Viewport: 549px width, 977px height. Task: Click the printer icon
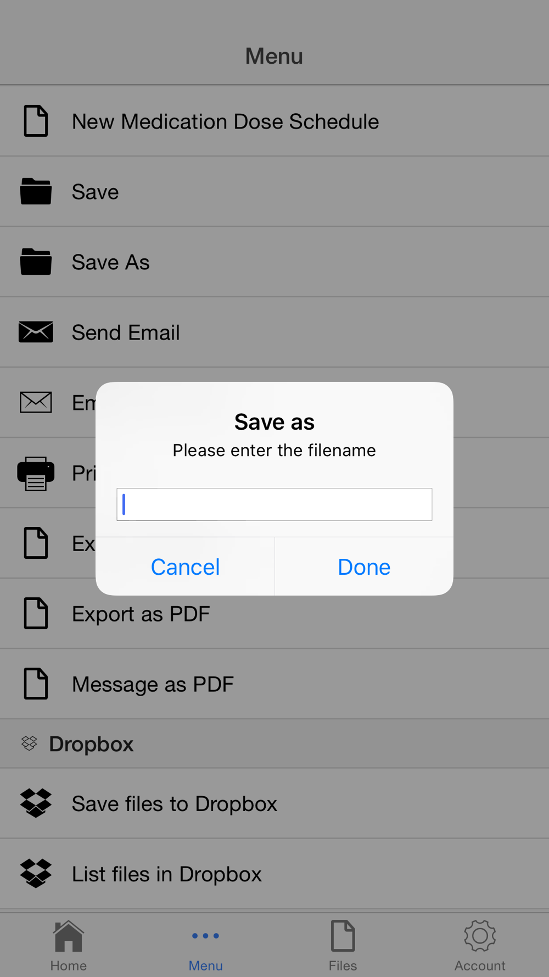click(36, 473)
